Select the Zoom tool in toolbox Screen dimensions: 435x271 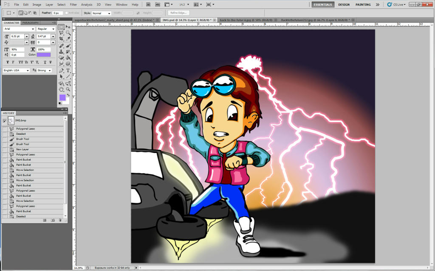pos(68,89)
